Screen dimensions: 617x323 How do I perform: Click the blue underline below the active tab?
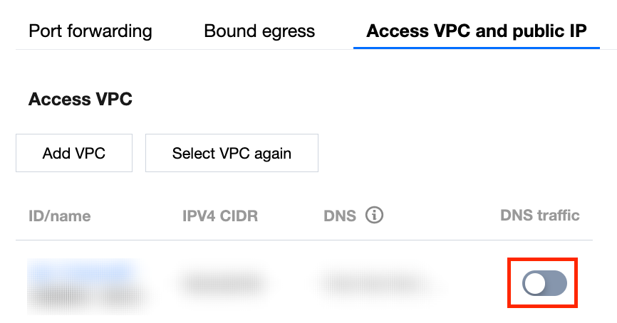(x=476, y=48)
